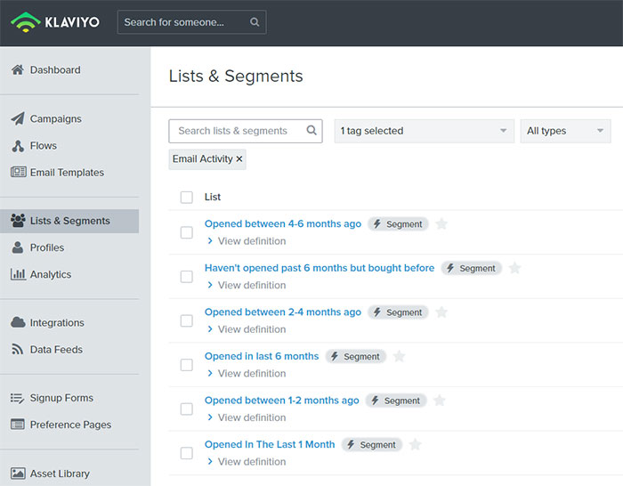623x486 pixels.
Task: Click the Analytics bar chart icon
Action: (19, 274)
